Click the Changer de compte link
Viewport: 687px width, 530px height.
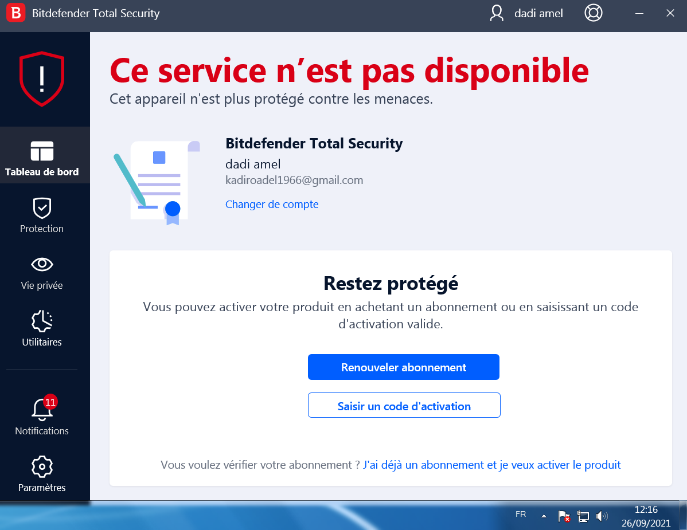pyautogui.click(x=272, y=205)
